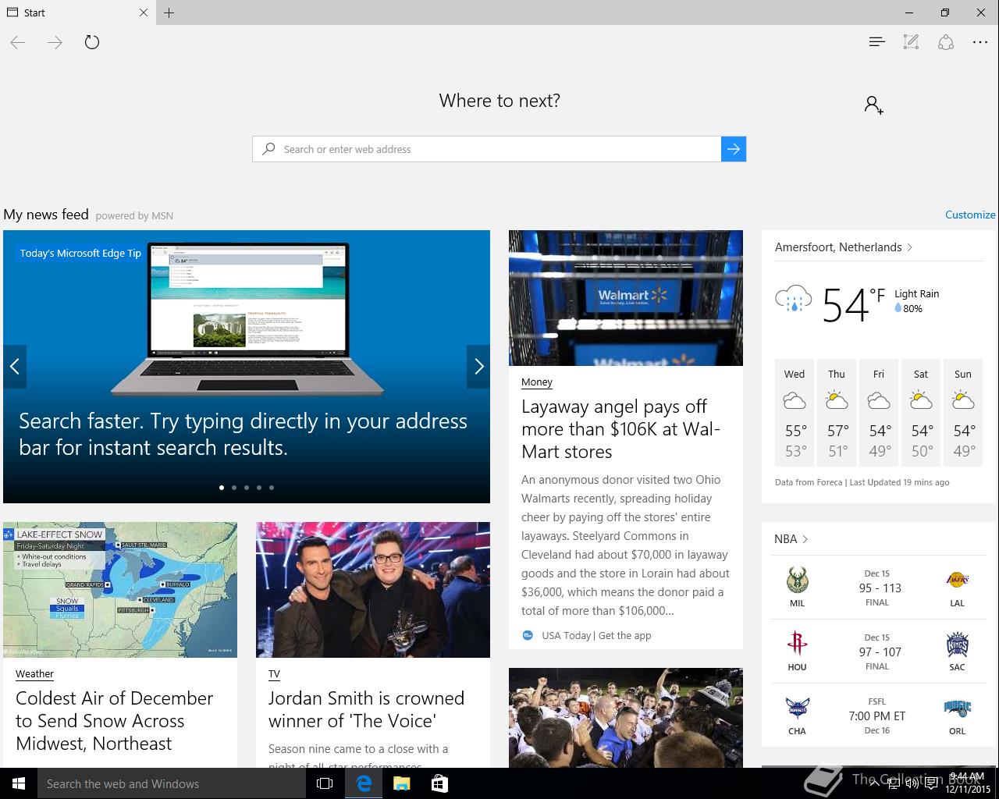Open the 95 - 113 final score
The width and height of the screenshot is (999, 799).
880,588
